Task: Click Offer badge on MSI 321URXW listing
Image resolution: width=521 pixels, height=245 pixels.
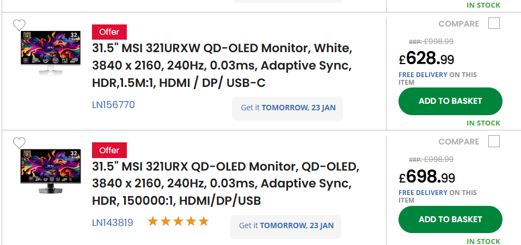Action: pos(109,32)
